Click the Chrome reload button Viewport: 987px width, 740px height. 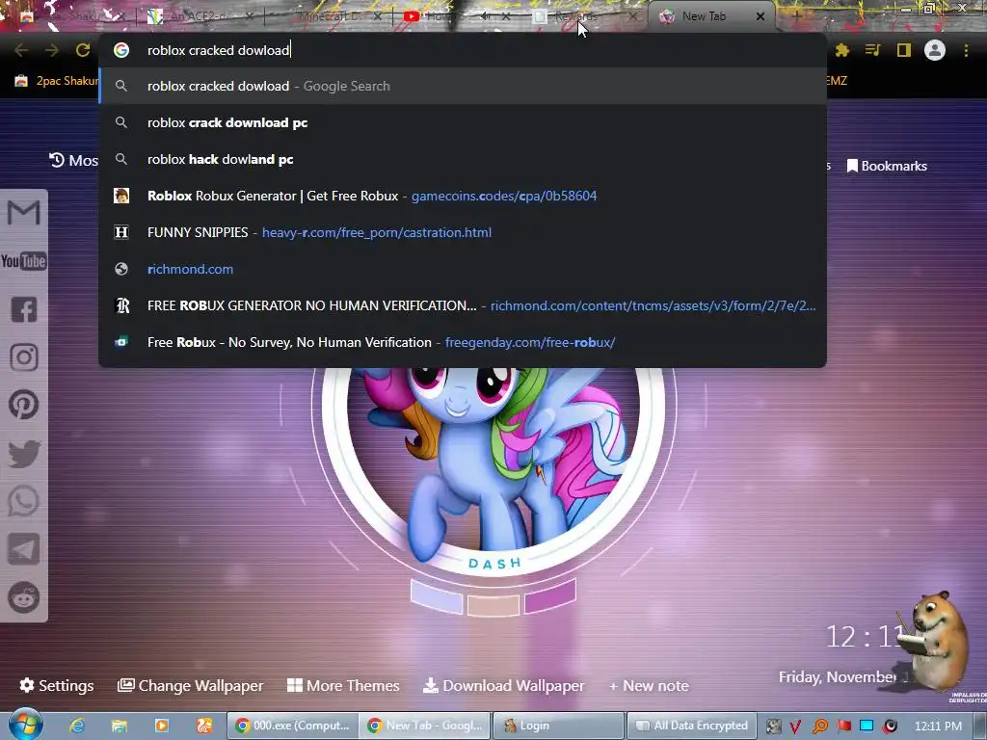[x=83, y=50]
